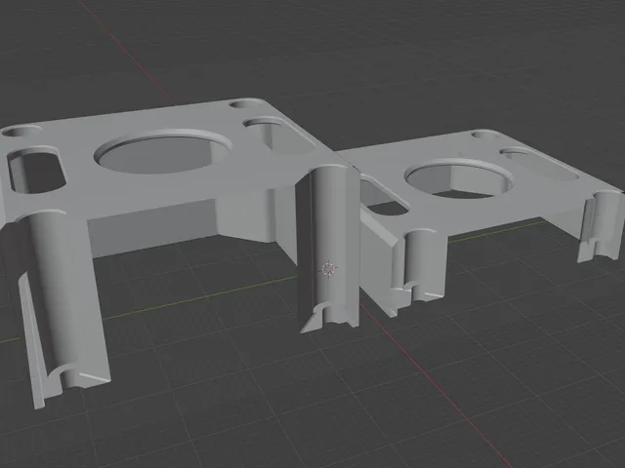Click the 3D cursor crosshair on the pillar
Screen dimensions: 625x468
pos(328,269)
